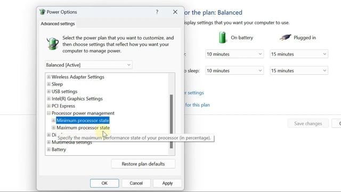Select the Battery tree item
341x192 pixels.
coord(59,149)
